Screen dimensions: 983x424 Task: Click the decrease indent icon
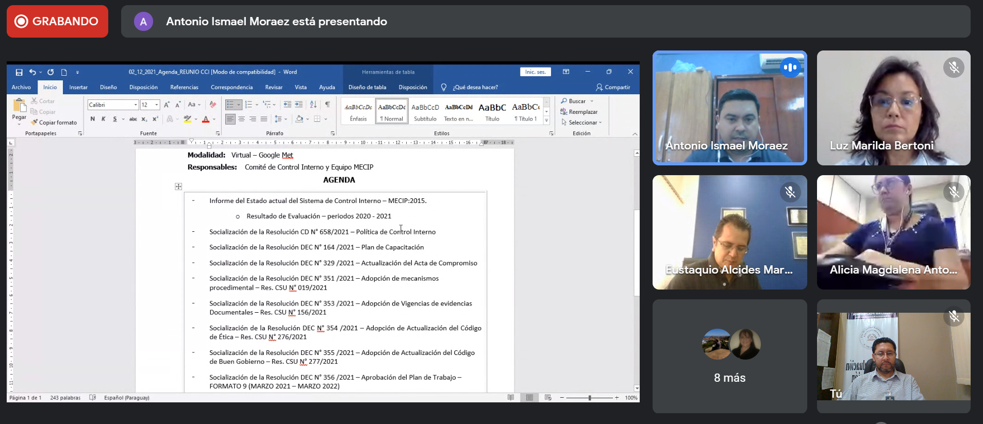tap(287, 105)
